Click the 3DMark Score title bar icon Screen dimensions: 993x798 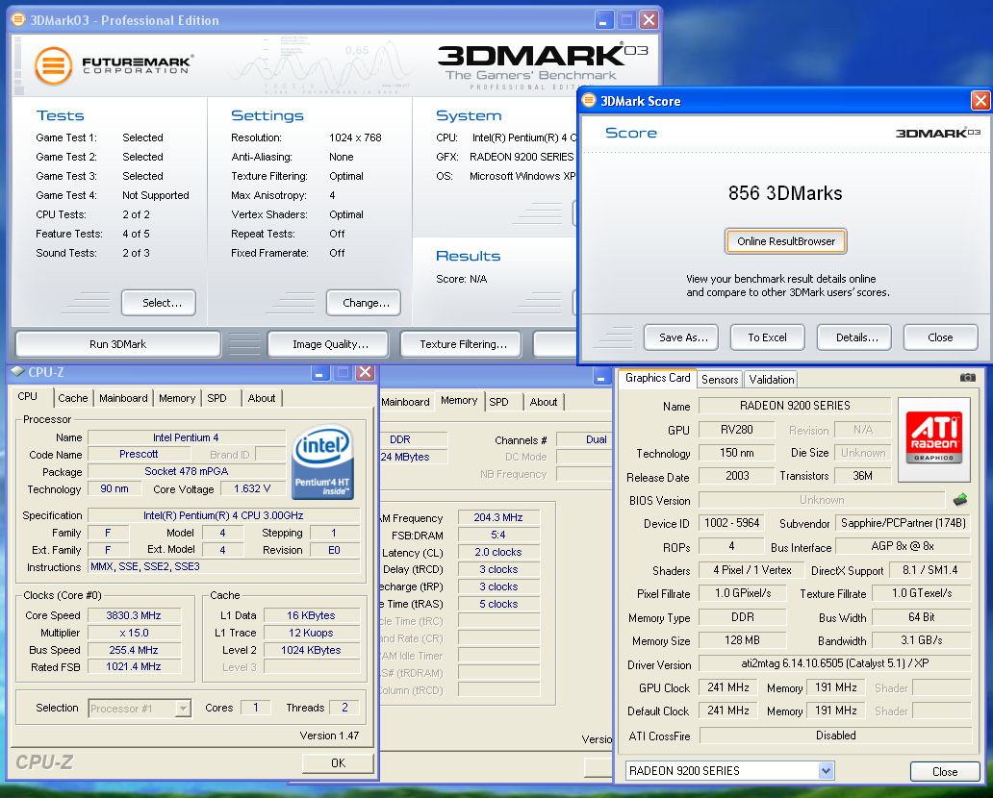[589, 101]
